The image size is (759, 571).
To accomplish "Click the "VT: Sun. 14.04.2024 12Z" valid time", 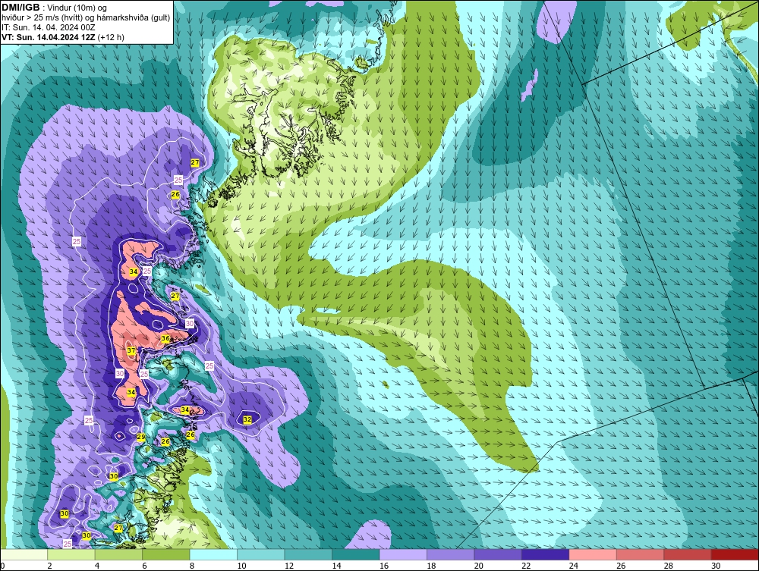I will point(49,37).
